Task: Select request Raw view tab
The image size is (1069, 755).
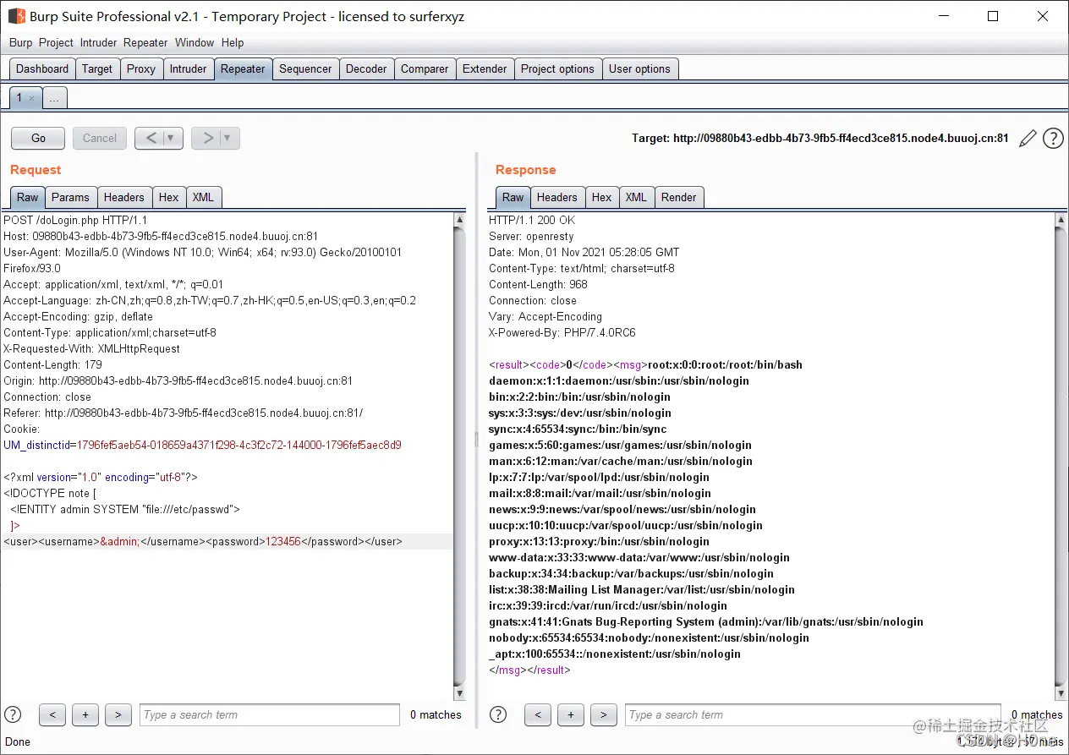Action: tap(28, 197)
